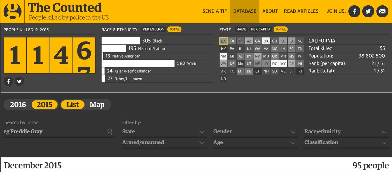This screenshot has width=392, height=172.
Task: Switch to the 2016 data
Action: tap(18, 105)
